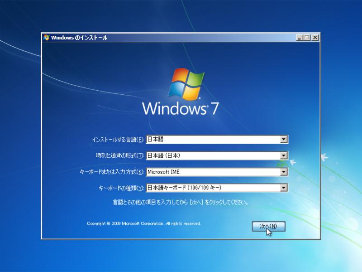Select the 日本語 (日本) format field text

point(164,155)
